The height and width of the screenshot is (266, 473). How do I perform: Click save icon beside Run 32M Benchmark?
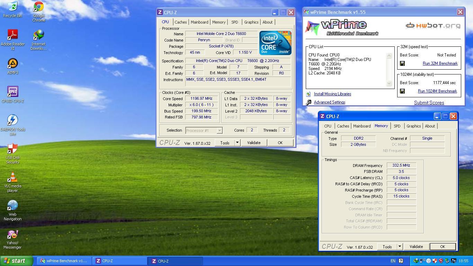[x=402, y=63]
